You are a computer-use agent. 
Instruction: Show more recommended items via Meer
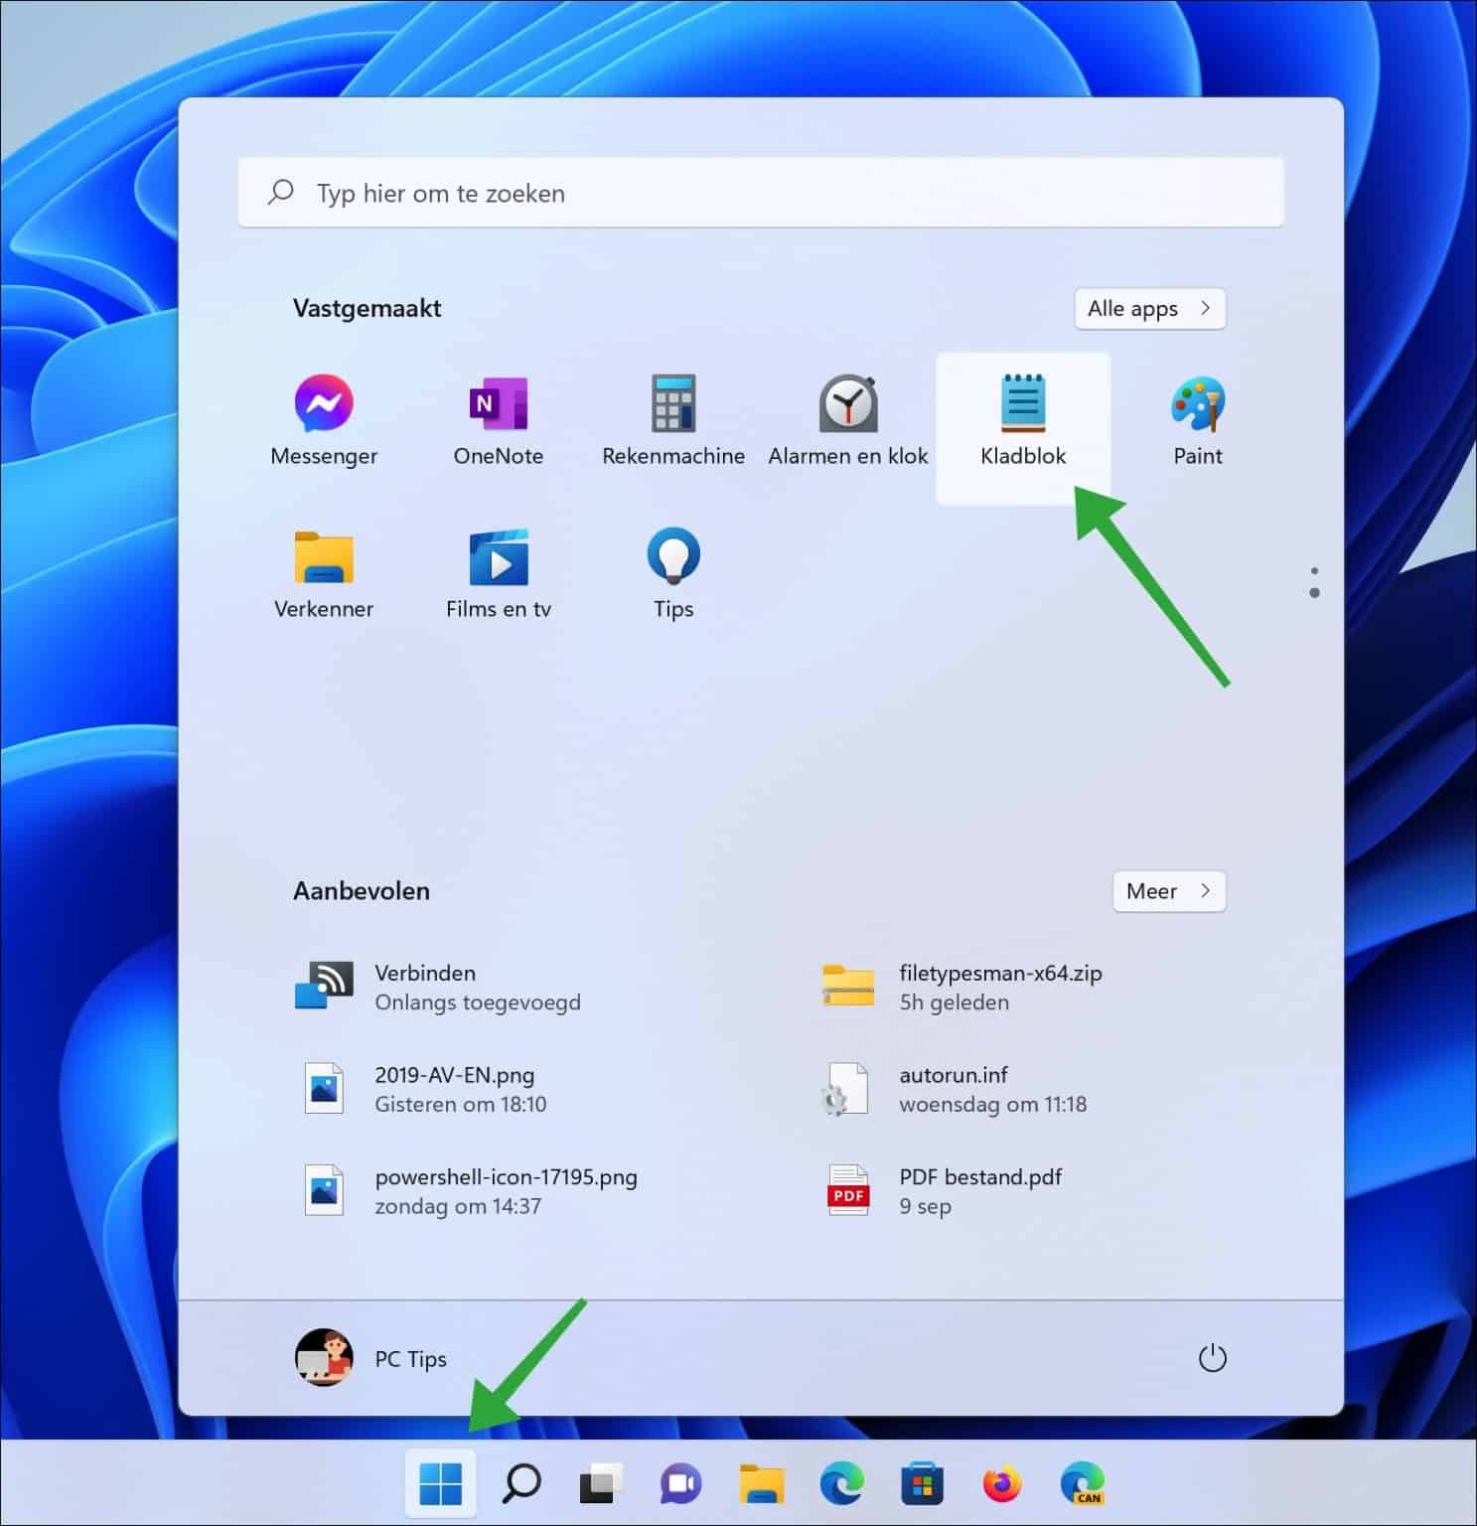tap(1169, 891)
